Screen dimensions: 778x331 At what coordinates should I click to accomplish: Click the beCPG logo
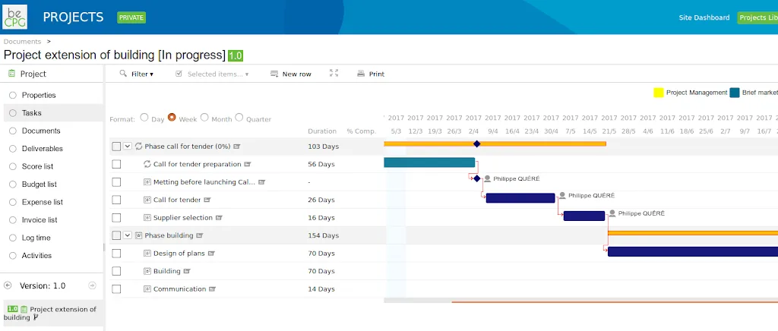(x=15, y=17)
